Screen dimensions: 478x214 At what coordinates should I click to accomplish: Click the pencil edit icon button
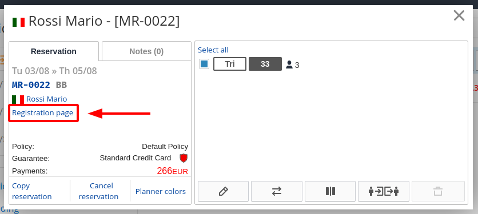click(x=223, y=191)
